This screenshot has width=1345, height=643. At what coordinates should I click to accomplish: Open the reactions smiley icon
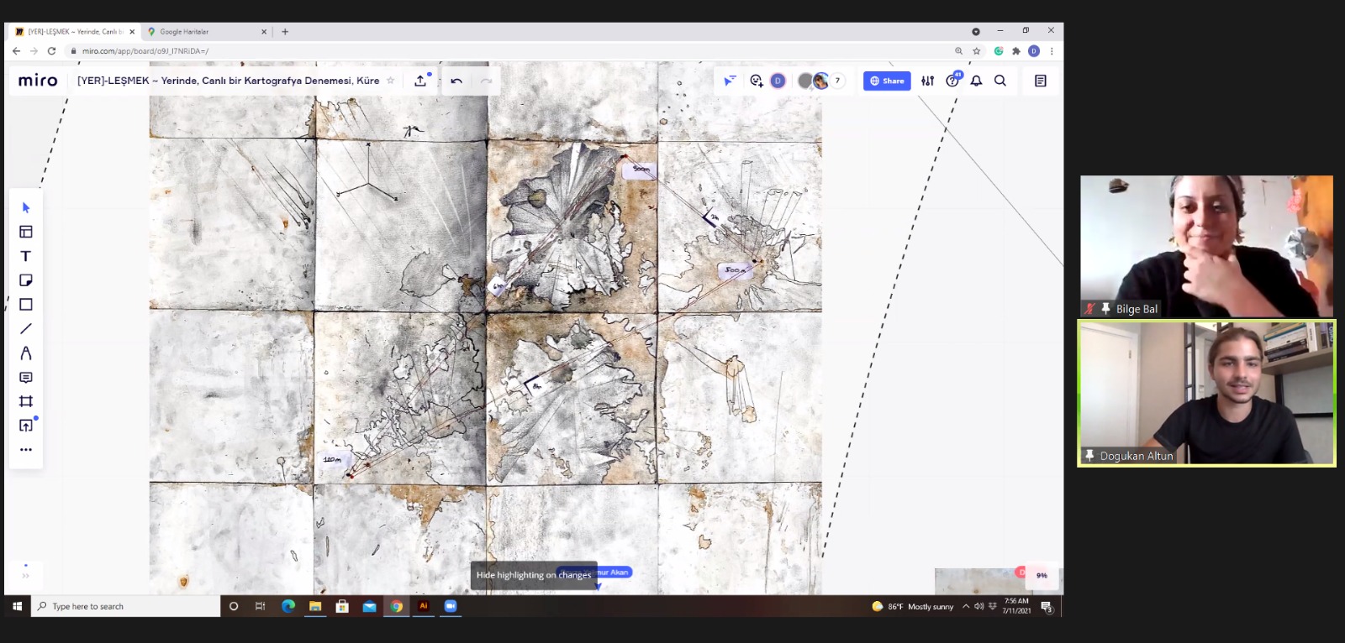(x=756, y=81)
